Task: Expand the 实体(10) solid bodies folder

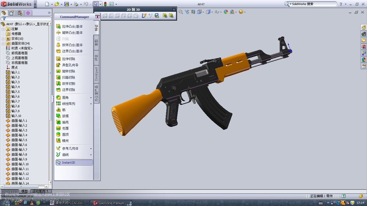Action: click(3, 39)
